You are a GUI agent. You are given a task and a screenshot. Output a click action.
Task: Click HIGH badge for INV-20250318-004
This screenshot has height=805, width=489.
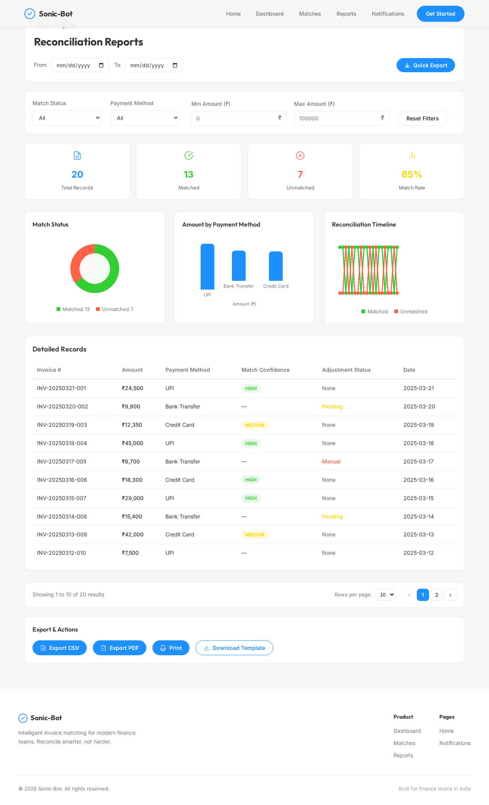click(x=251, y=443)
